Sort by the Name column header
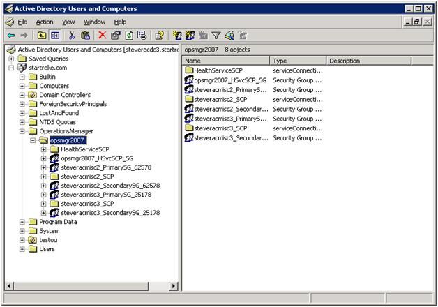438x307 pixels. point(226,61)
